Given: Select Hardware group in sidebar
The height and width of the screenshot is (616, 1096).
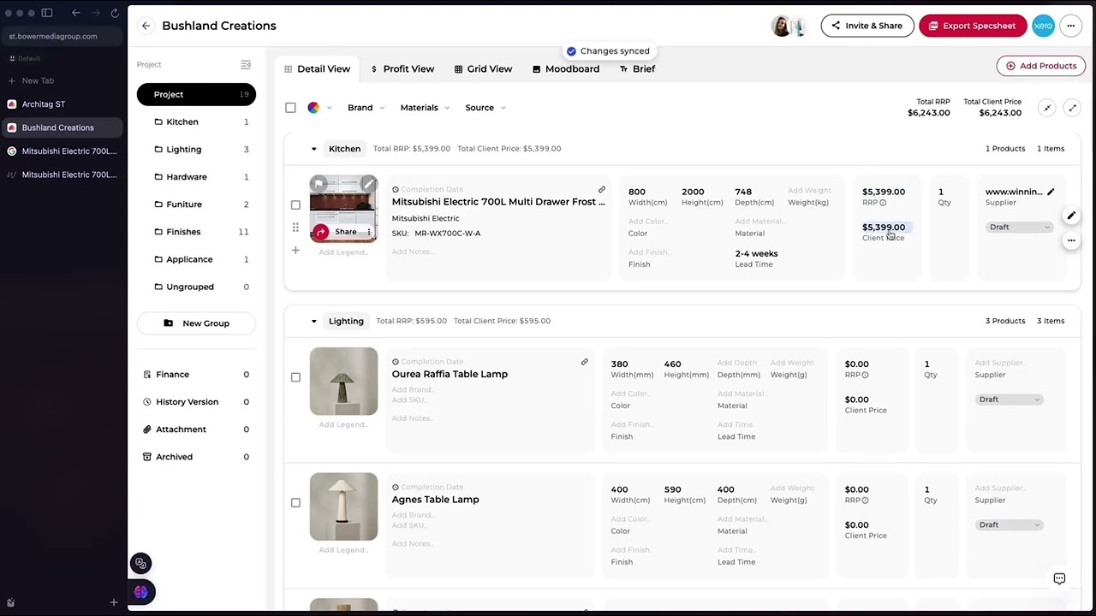Looking at the screenshot, I should click(x=196, y=177).
